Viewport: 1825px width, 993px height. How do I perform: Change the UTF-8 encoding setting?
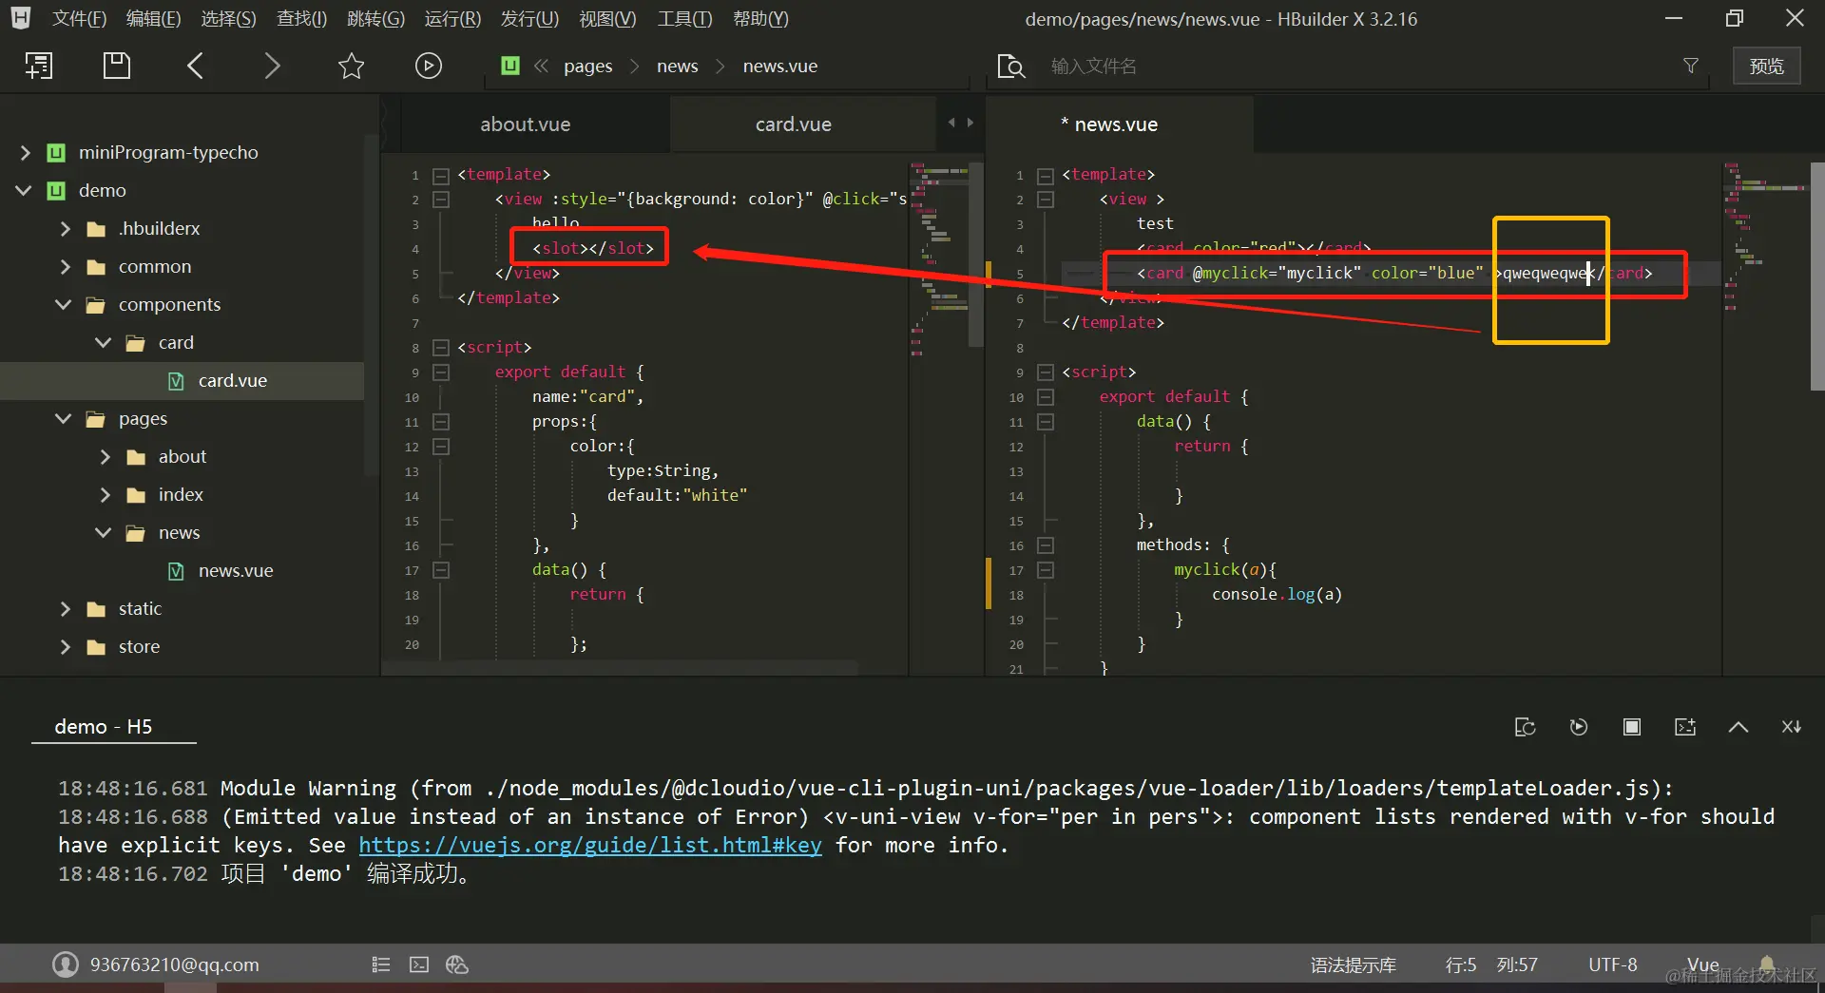[1613, 964]
